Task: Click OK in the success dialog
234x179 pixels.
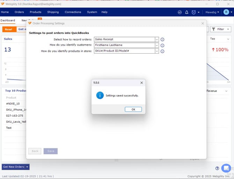Action: point(133,109)
